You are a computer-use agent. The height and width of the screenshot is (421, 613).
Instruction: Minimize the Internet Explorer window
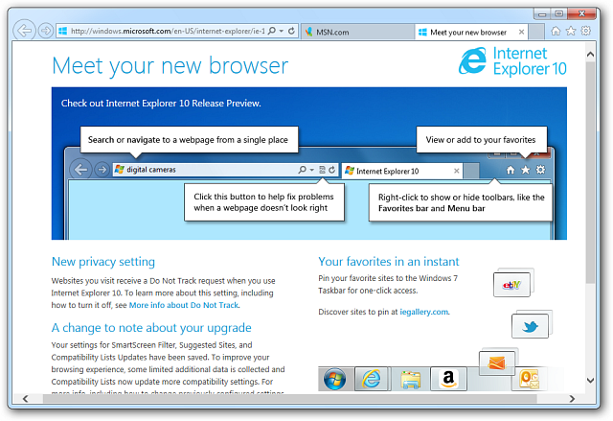(542, 14)
